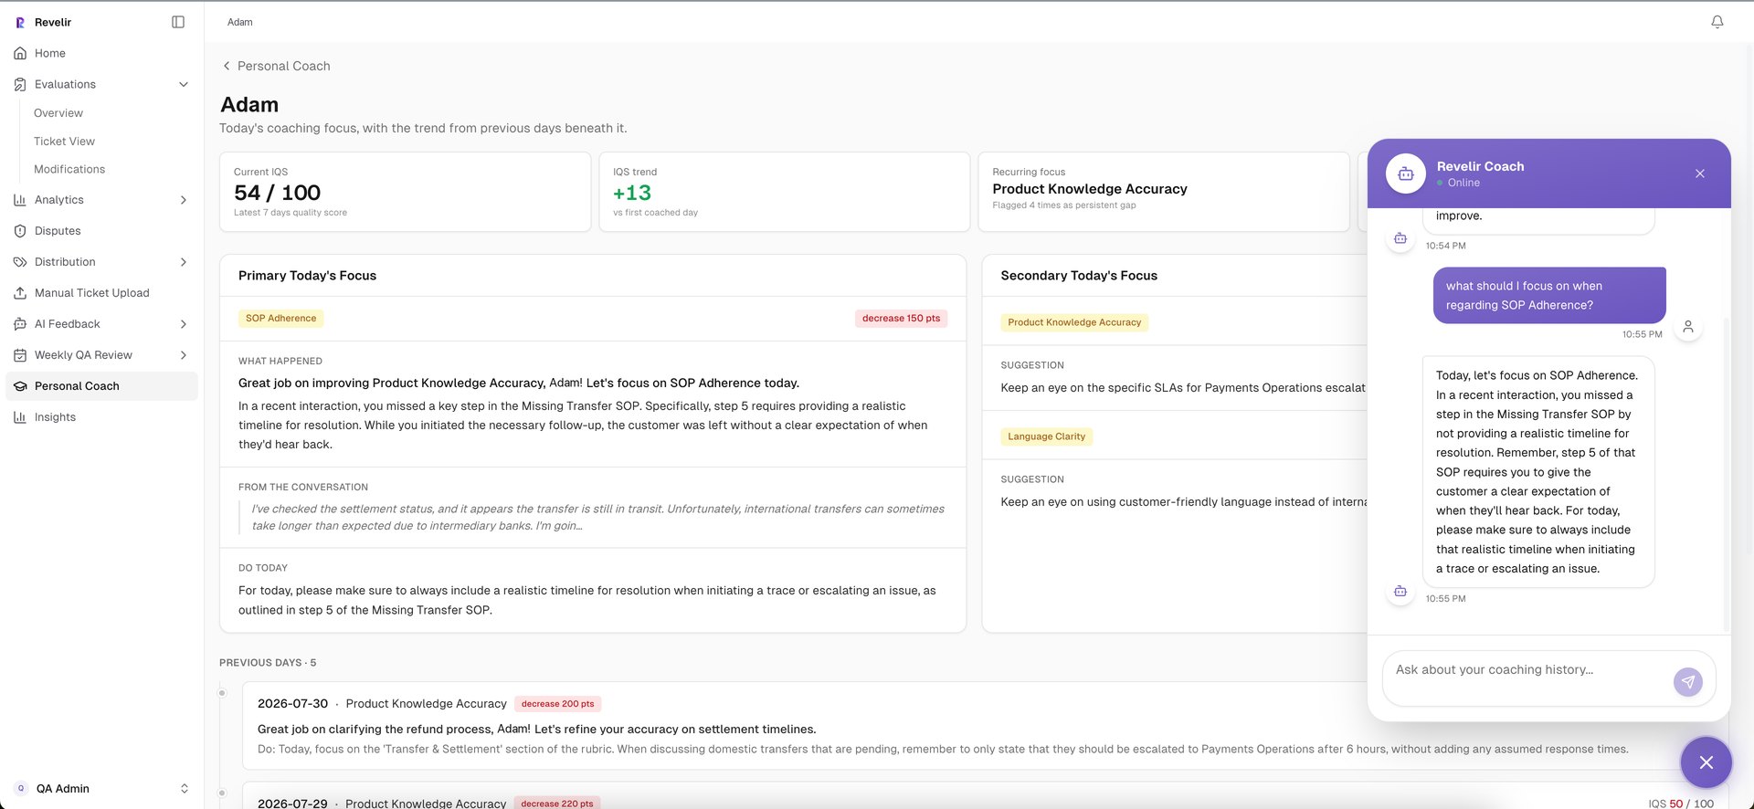The width and height of the screenshot is (1754, 809).
Task: Expand the Distribution section chevron
Action: click(184, 262)
